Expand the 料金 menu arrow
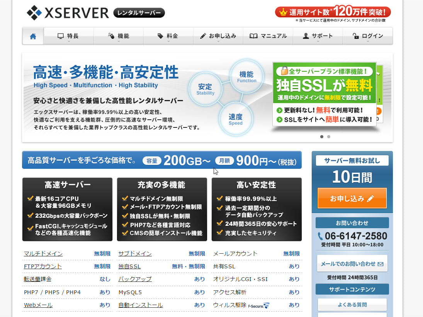Viewport: 423px width, 317px height. (168, 42)
